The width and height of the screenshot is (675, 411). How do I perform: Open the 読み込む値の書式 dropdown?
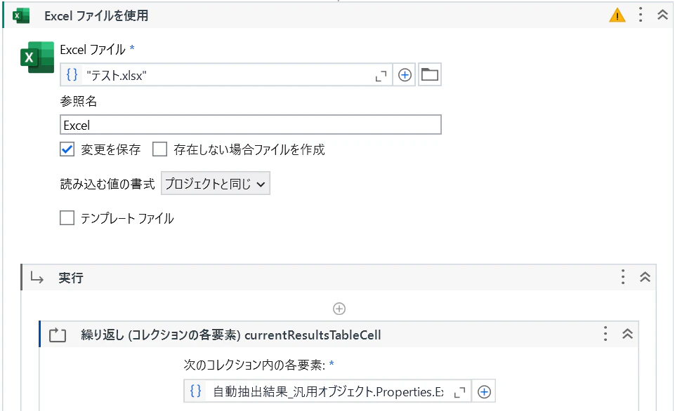pos(215,184)
